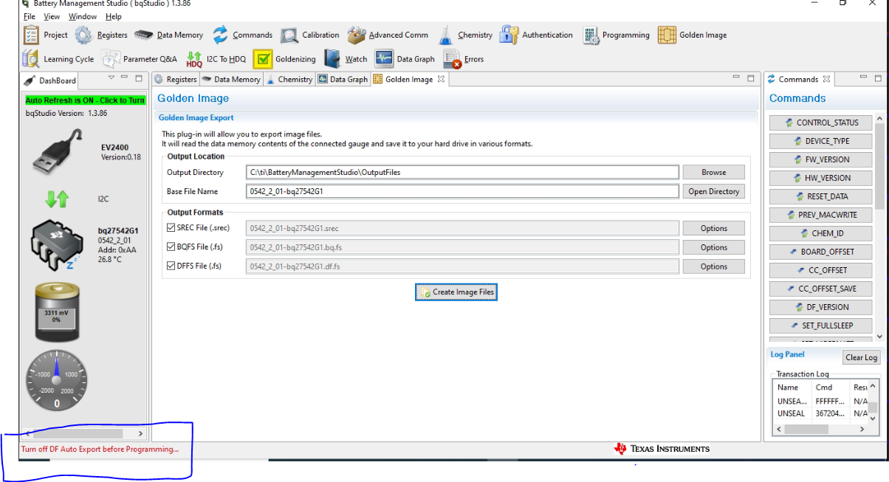The height and width of the screenshot is (482, 889).
Task: Open the Help menu
Action: coord(114,16)
